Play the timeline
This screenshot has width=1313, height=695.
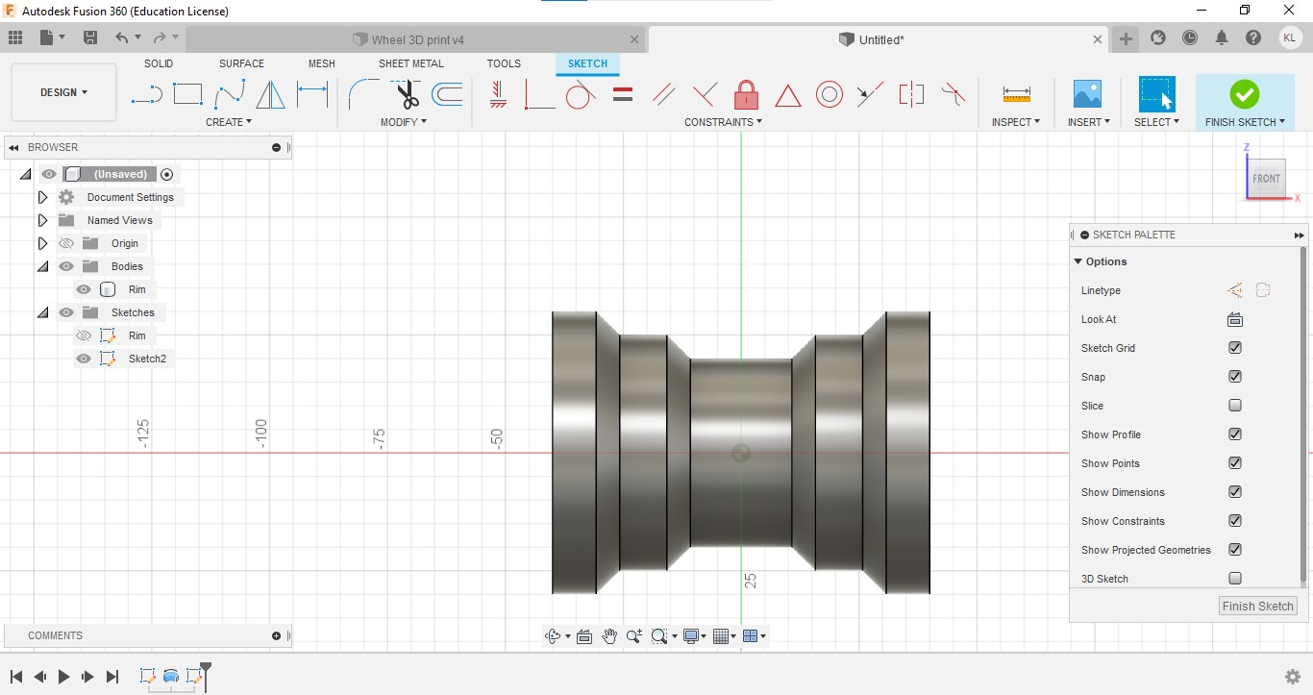coord(63,677)
